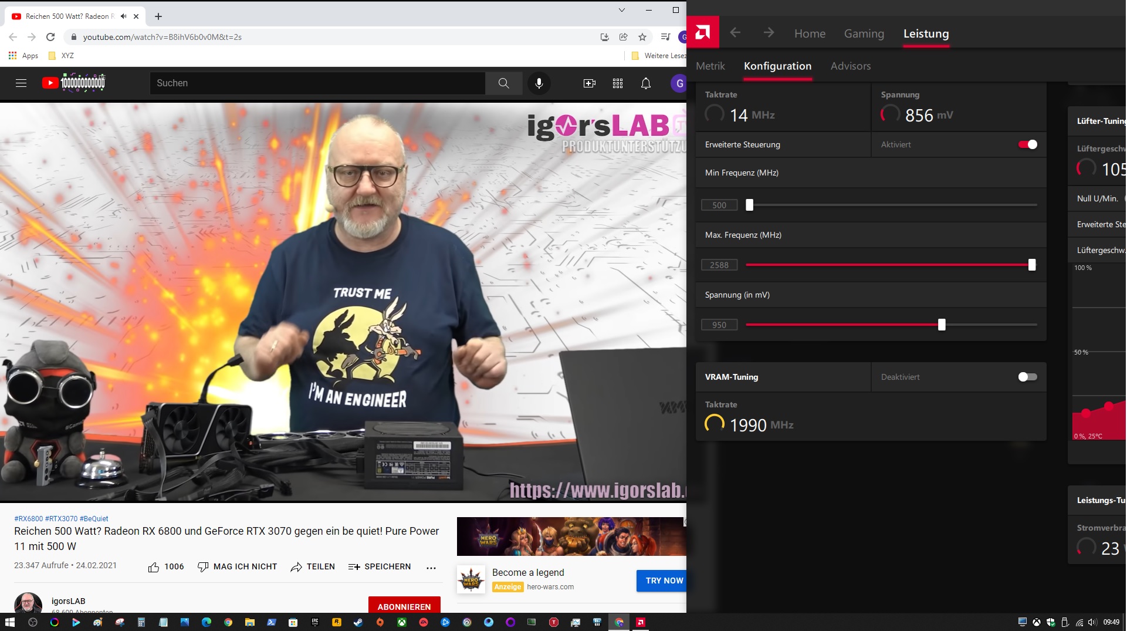The height and width of the screenshot is (631, 1127).
Task: Go forward in the Chrome browser
Action: [32, 37]
